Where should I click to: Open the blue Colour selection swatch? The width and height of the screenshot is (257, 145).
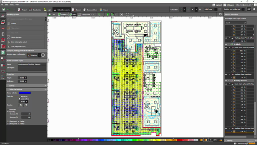[x=25, y=93]
